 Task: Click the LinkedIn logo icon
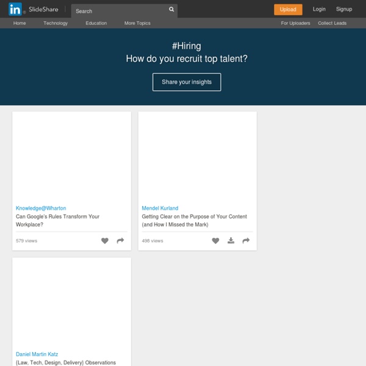[15, 9]
